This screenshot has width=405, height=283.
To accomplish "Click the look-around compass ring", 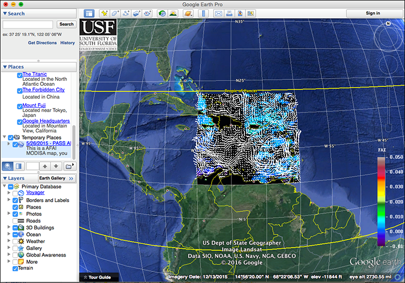I will (x=388, y=37).
